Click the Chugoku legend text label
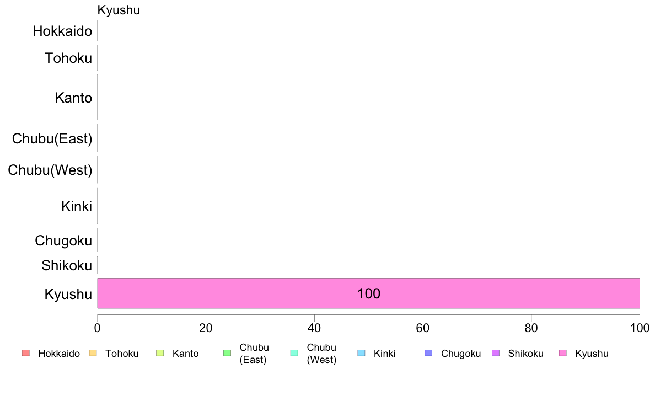The height and width of the screenshot is (406, 655). [461, 354]
